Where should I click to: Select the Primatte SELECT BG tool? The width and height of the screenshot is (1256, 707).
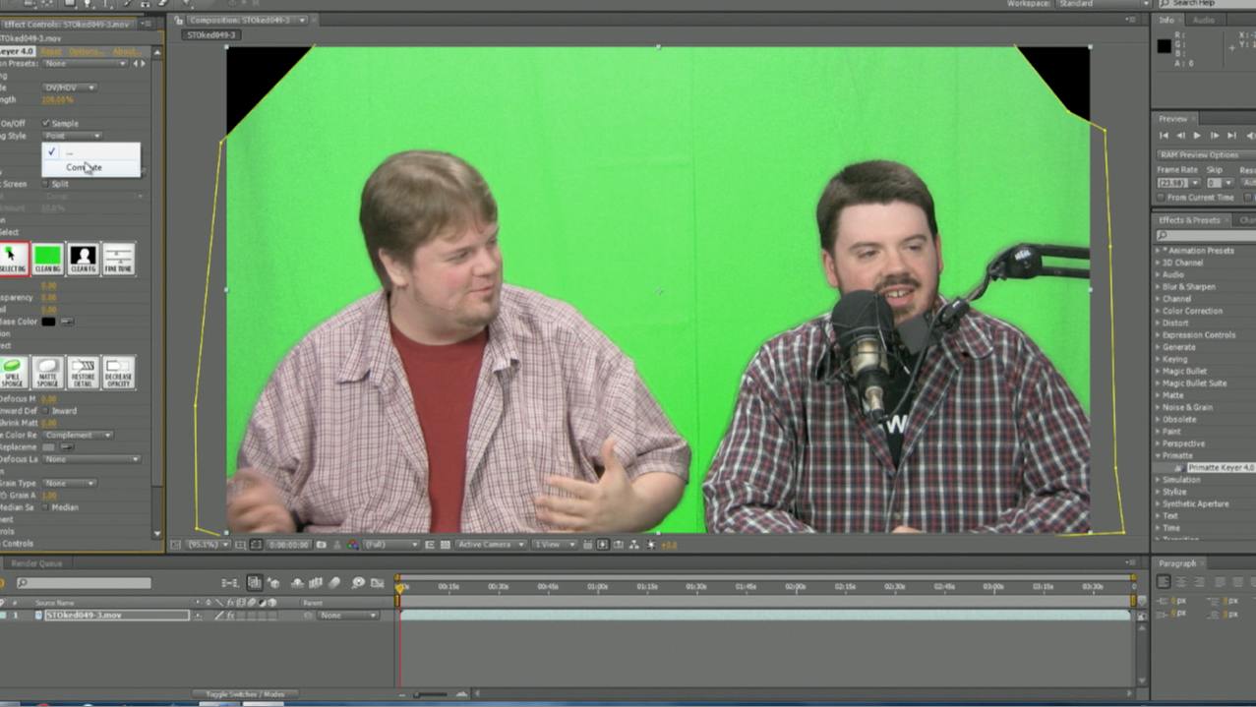click(14, 259)
